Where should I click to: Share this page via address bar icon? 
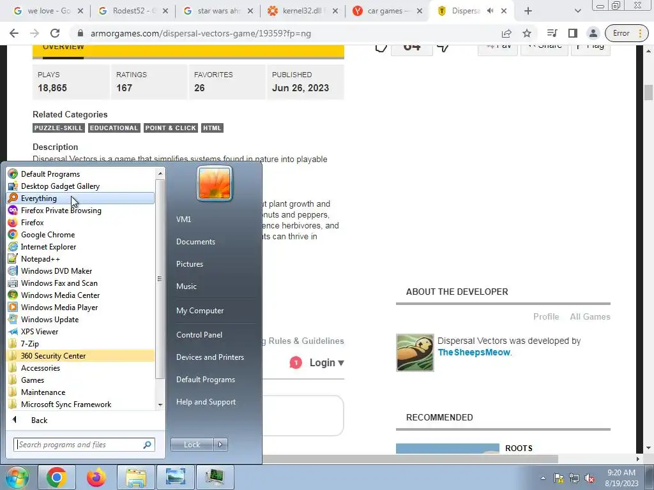[x=506, y=33]
